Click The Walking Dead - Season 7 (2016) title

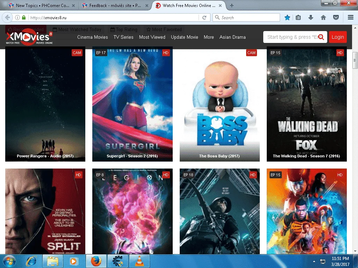point(306,156)
